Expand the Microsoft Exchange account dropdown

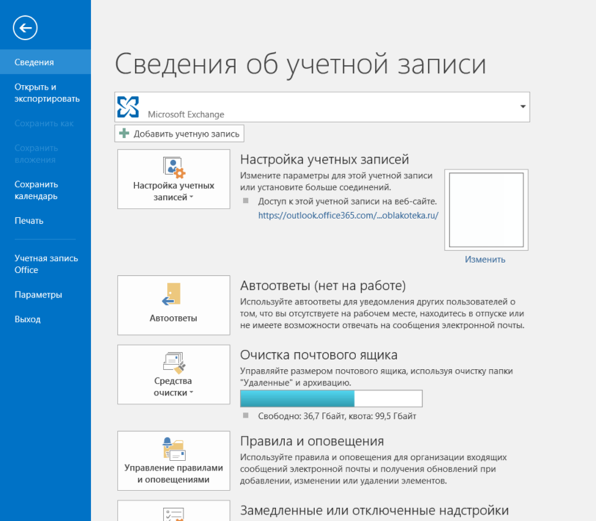(x=523, y=106)
